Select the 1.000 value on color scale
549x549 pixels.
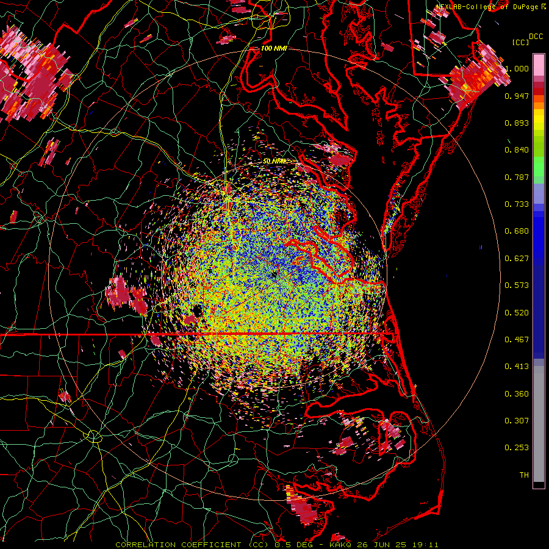[517, 68]
